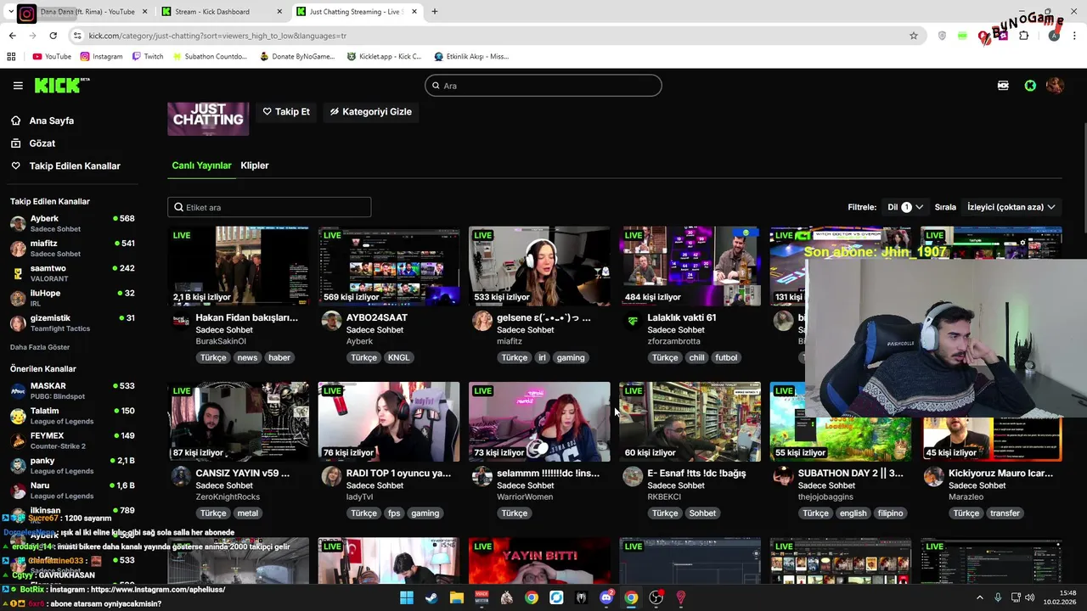This screenshot has width=1087, height=611.
Task: Open RADI TOP 1 oyuncu stream thumbnail
Action: pos(389,422)
